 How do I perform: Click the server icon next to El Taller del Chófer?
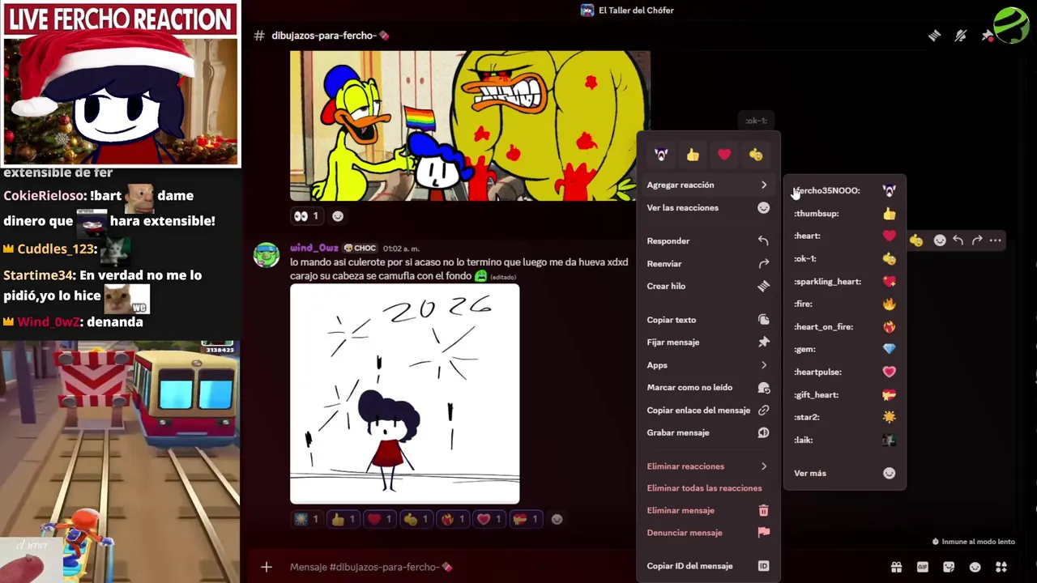tap(587, 11)
